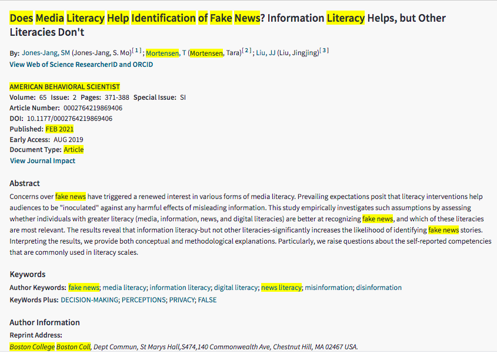Click superscript affiliation reference [2]
Screen dimensions: 497x354
(247, 51)
